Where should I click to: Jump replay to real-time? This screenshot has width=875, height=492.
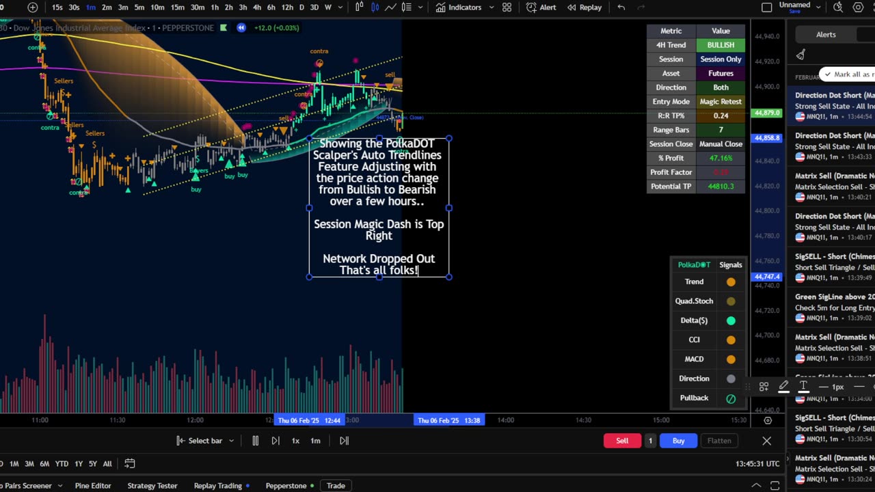click(344, 441)
